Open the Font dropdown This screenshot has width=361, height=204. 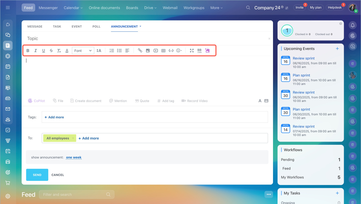83,51
